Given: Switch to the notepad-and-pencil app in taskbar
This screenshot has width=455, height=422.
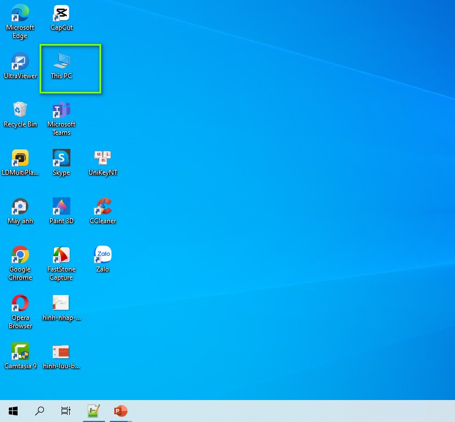Looking at the screenshot, I should [x=94, y=410].
